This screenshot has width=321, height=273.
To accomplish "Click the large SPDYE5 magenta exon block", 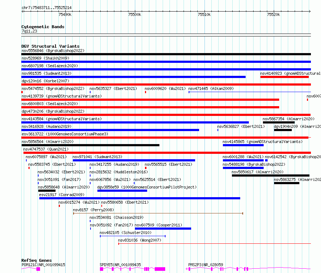I will (160, 269).
